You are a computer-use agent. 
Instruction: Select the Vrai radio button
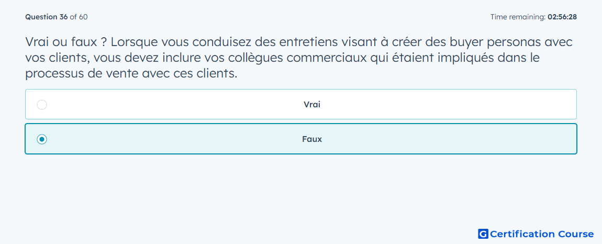coord(42,105)
